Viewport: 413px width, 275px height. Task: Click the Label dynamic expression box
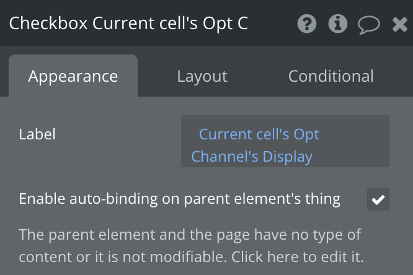285,141
